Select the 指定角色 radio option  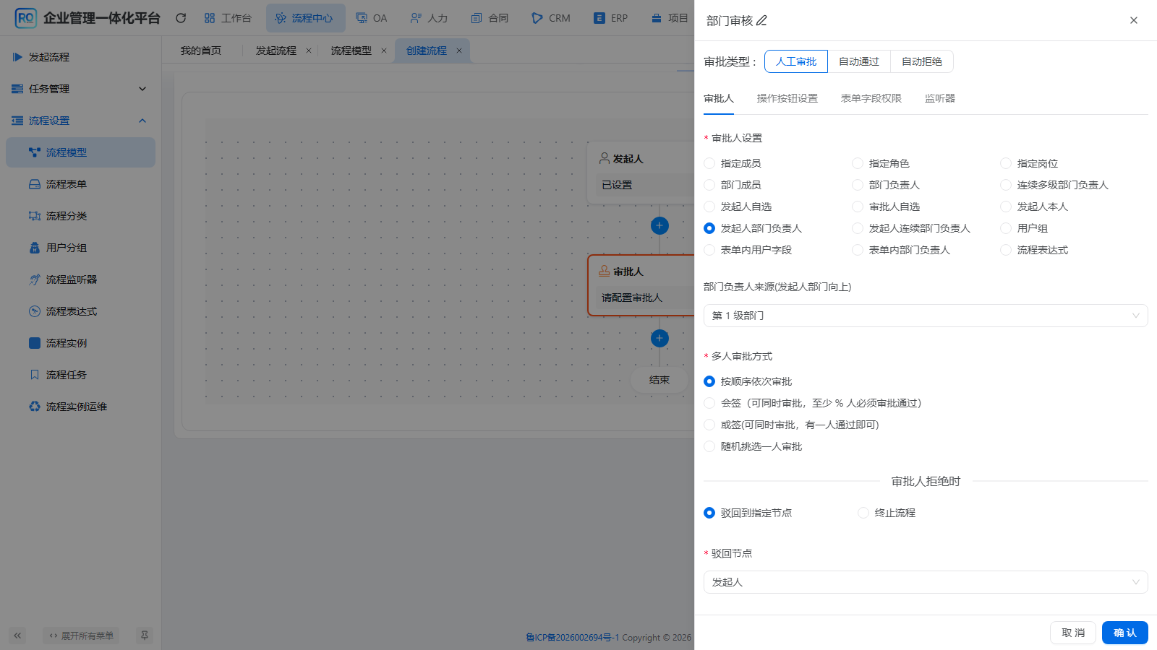coord(858,163)
